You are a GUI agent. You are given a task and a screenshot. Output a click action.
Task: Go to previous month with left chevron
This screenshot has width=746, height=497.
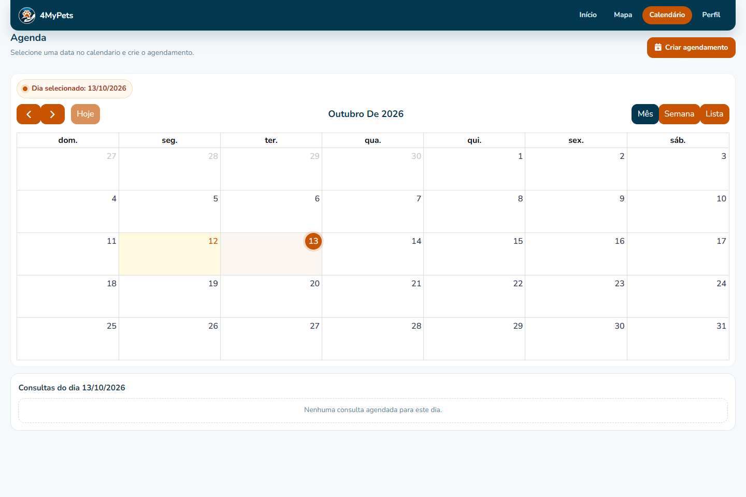28,114
